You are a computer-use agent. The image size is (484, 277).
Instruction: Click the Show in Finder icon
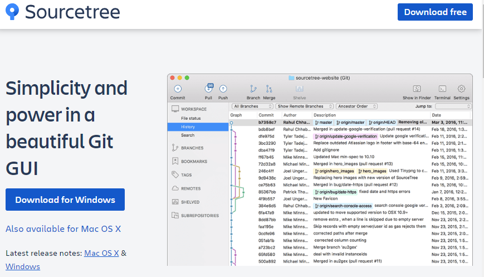tap(417, 89)
